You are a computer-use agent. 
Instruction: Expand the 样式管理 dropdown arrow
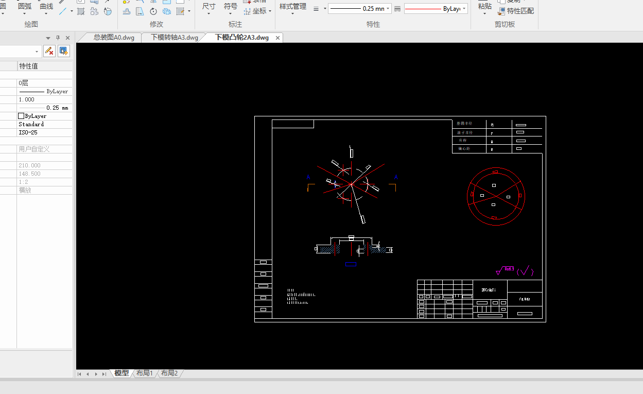point(292,14)
